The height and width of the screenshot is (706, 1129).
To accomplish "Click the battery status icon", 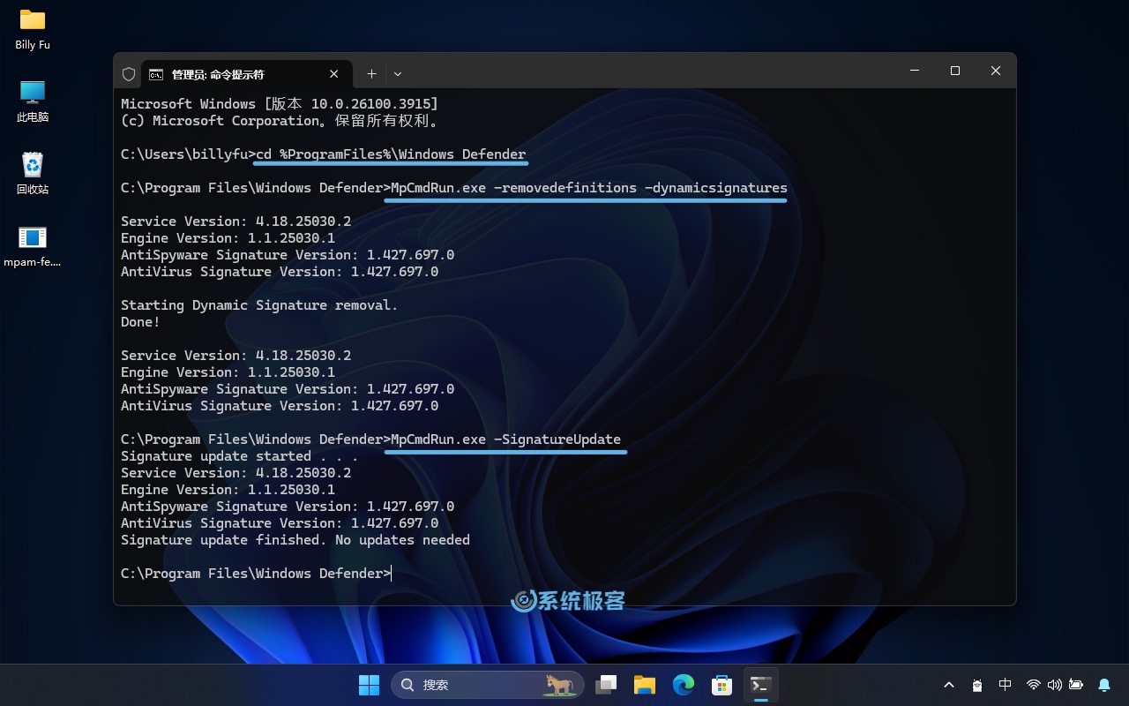I will coord(1076,685).
